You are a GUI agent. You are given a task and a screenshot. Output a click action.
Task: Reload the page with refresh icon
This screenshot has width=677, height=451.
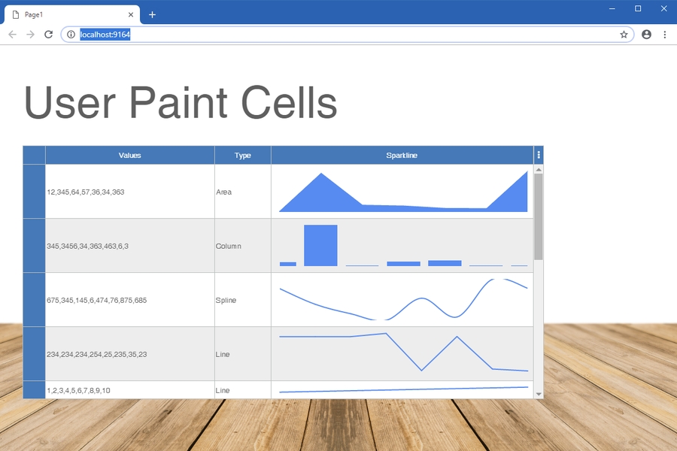pos(48,35)
